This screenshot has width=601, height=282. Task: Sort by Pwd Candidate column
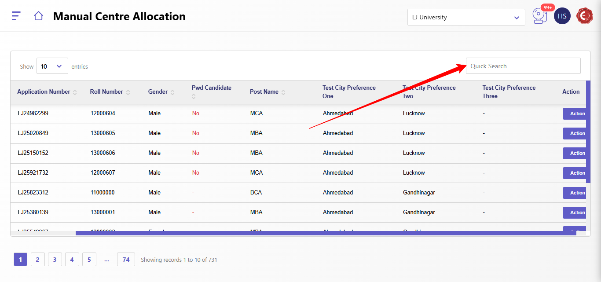tap(194, 96)
